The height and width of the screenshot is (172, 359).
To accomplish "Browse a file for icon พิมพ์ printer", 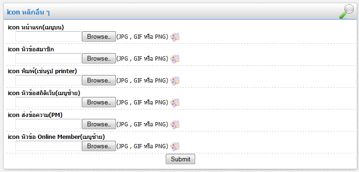I will (99, 80).
